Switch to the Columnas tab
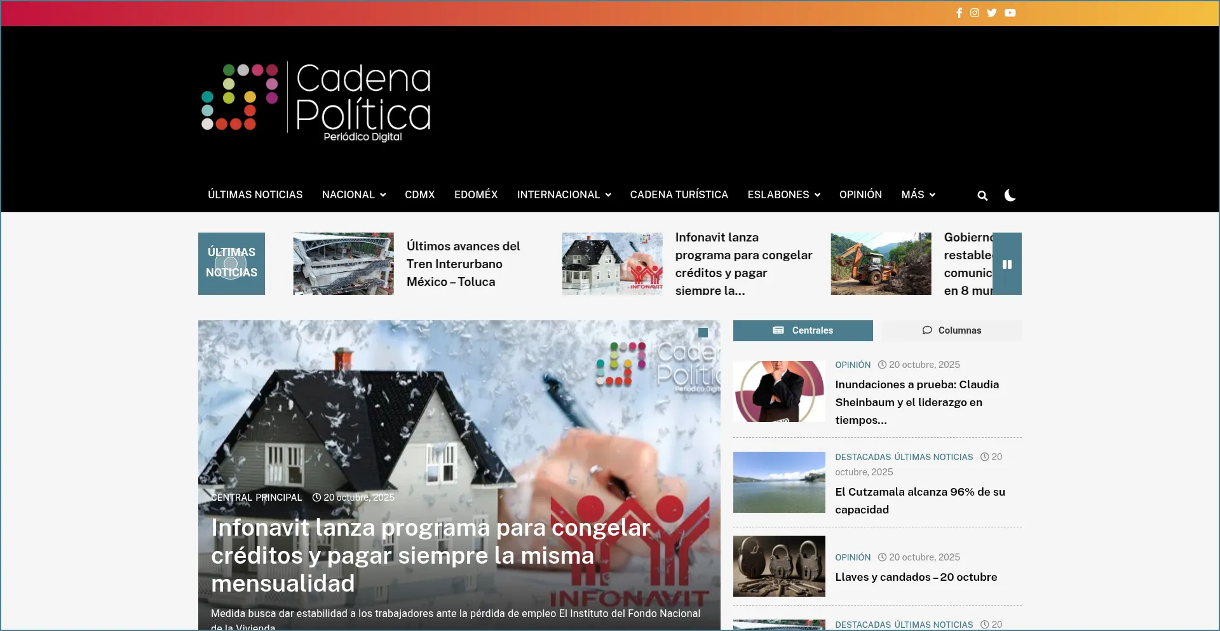Screen dimensions: 1220x631 click(951, 330)
